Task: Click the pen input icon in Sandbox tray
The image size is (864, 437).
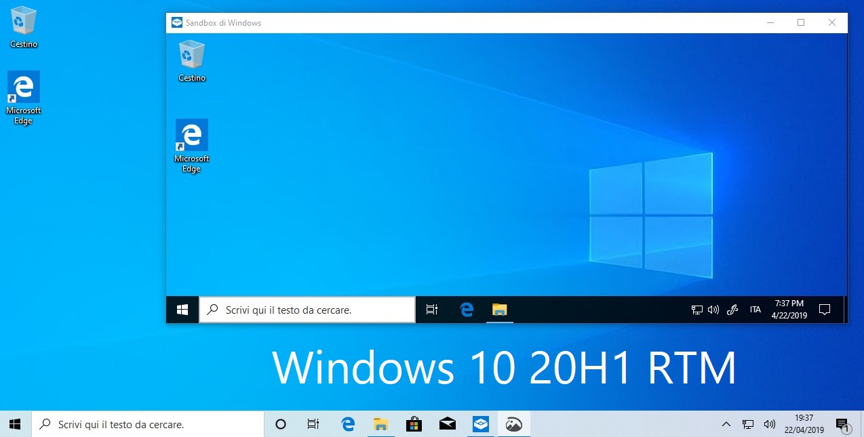Action: [732, 310]
